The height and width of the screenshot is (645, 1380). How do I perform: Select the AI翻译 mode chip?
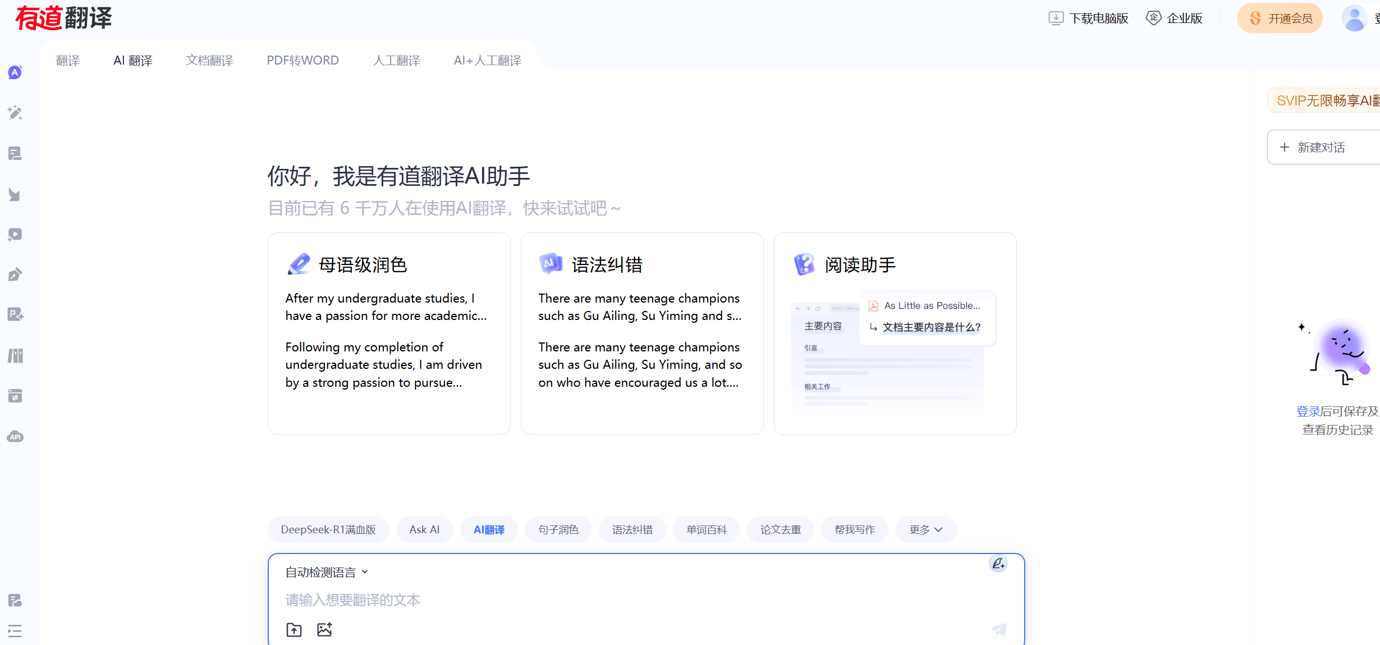click(x=489, y=529)
